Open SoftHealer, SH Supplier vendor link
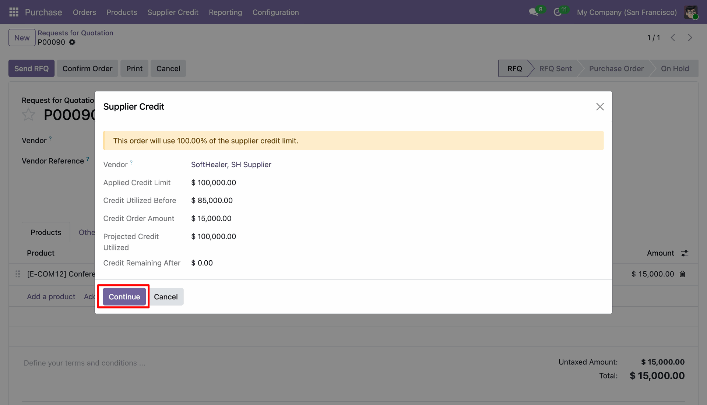 click(231, 165)
